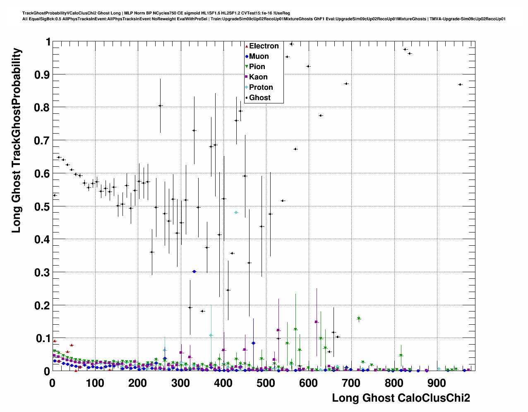Click the purple square Kaon legend marker

point(247,77)
